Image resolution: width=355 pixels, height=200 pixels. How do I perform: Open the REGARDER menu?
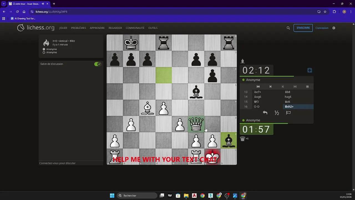pyautogui.click(x=115, y=28)
